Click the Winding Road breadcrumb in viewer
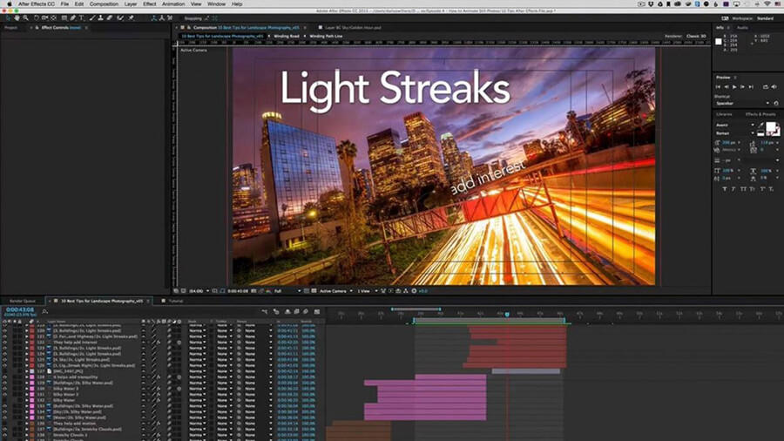Viewport: 784px width, 441px height. point(287,36)
